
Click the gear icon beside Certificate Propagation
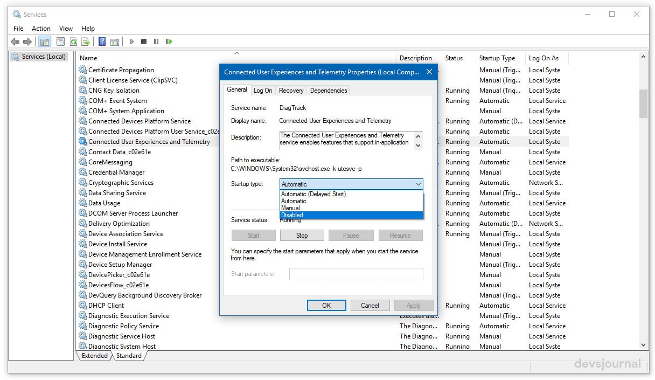click(82, 70)
